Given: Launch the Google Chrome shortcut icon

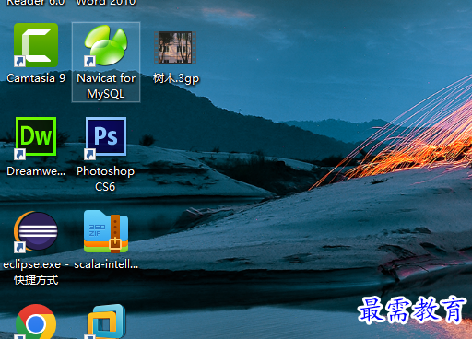Looking at the screenshot, I should tap(36, 321).
